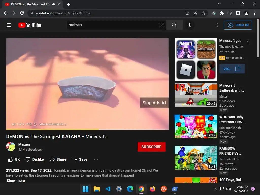The image size is (260, 195).
Task: Open extension icon left of puzzle
Action: [214, 13]
